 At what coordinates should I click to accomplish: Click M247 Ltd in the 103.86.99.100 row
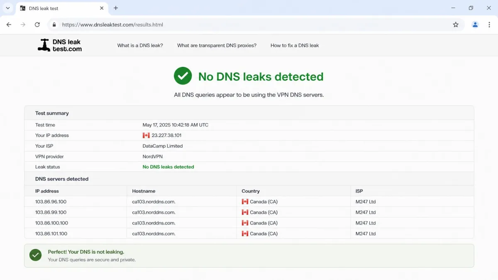(x=366, y=212)
